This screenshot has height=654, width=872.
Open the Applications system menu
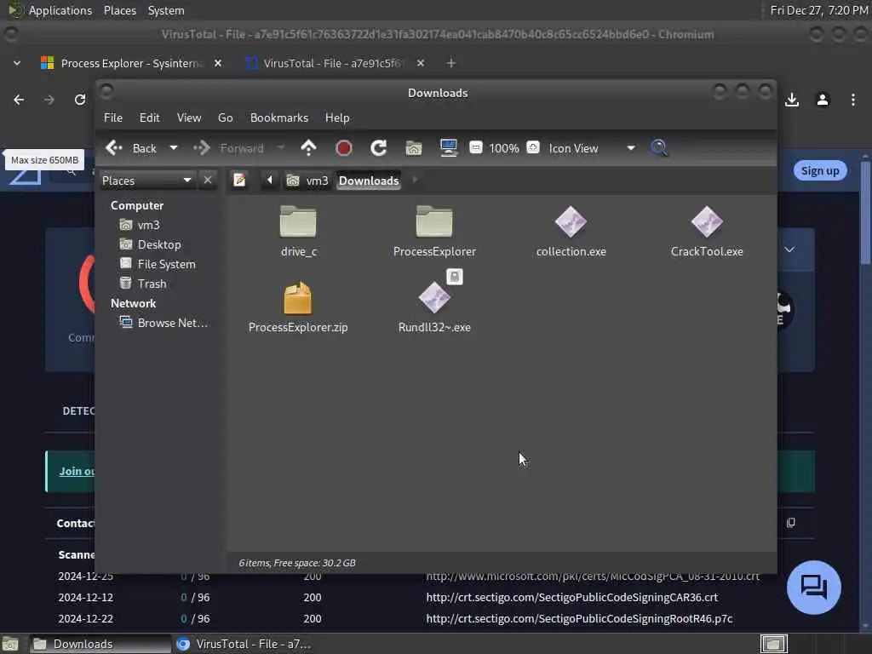60,10
